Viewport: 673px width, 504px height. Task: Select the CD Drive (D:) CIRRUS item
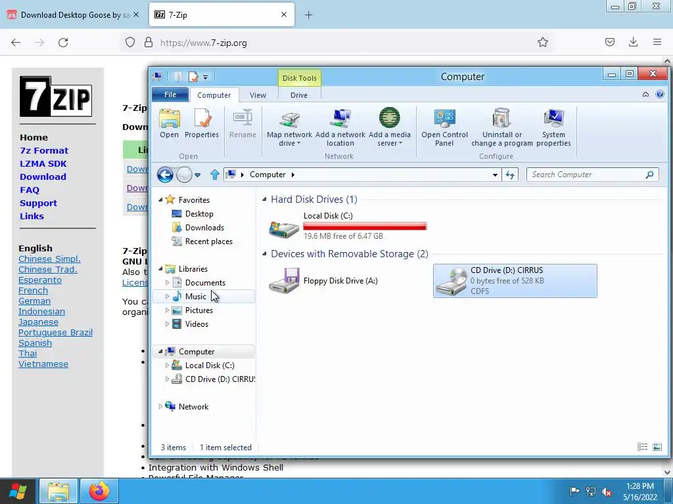tap(515, 281)
